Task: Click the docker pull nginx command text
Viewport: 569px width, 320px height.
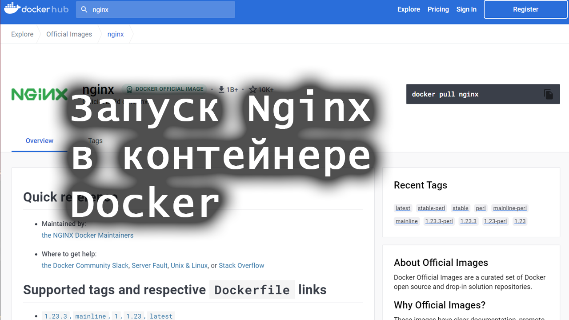Action: click(445, 94)
